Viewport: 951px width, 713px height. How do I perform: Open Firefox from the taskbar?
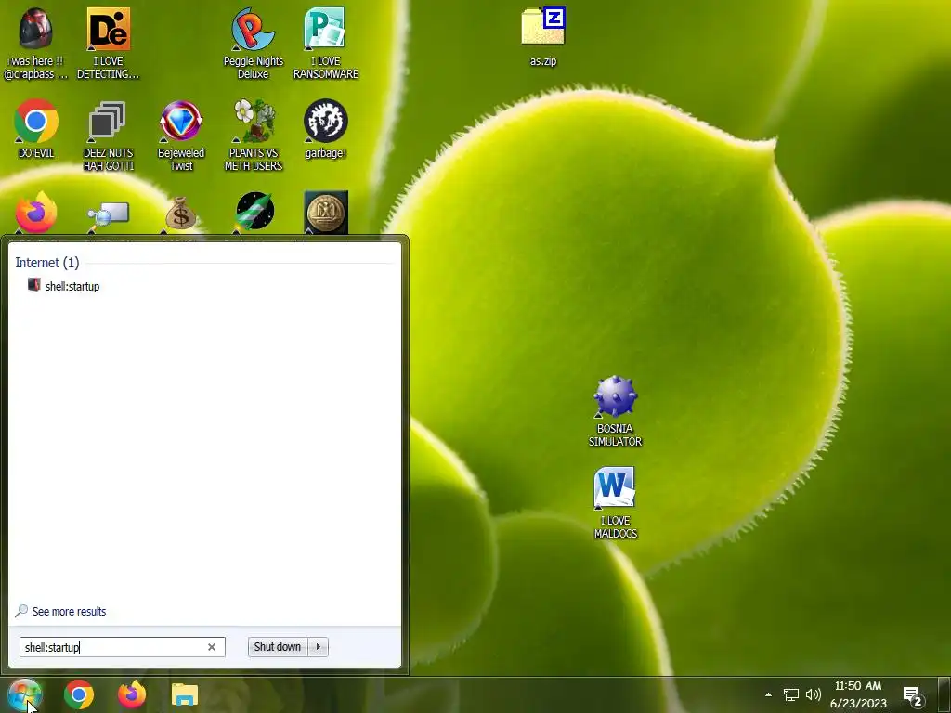(132, 694)
